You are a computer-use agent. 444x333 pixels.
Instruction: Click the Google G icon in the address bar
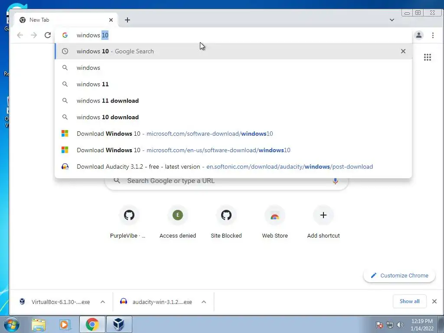(x=65, y=35)
